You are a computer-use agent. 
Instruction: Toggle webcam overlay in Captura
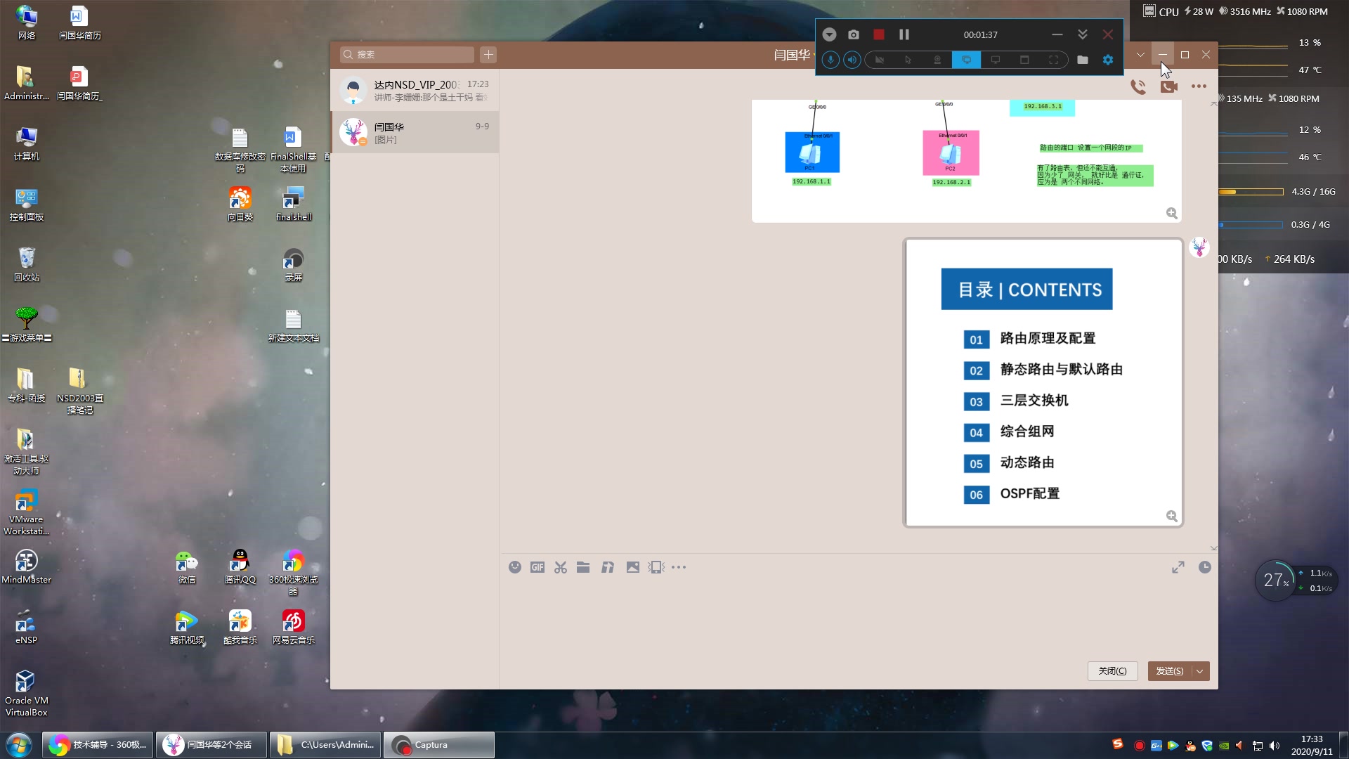pyautogui.click(x=937, y=60)
